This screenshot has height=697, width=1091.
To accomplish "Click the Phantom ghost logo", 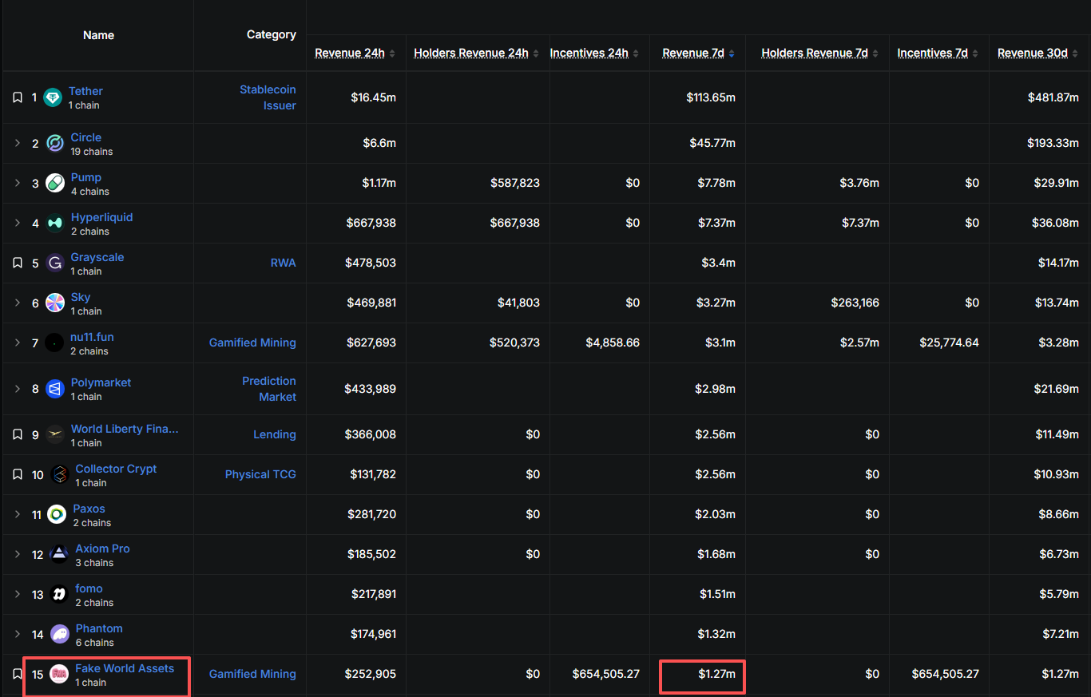I will tap(60, 635).
